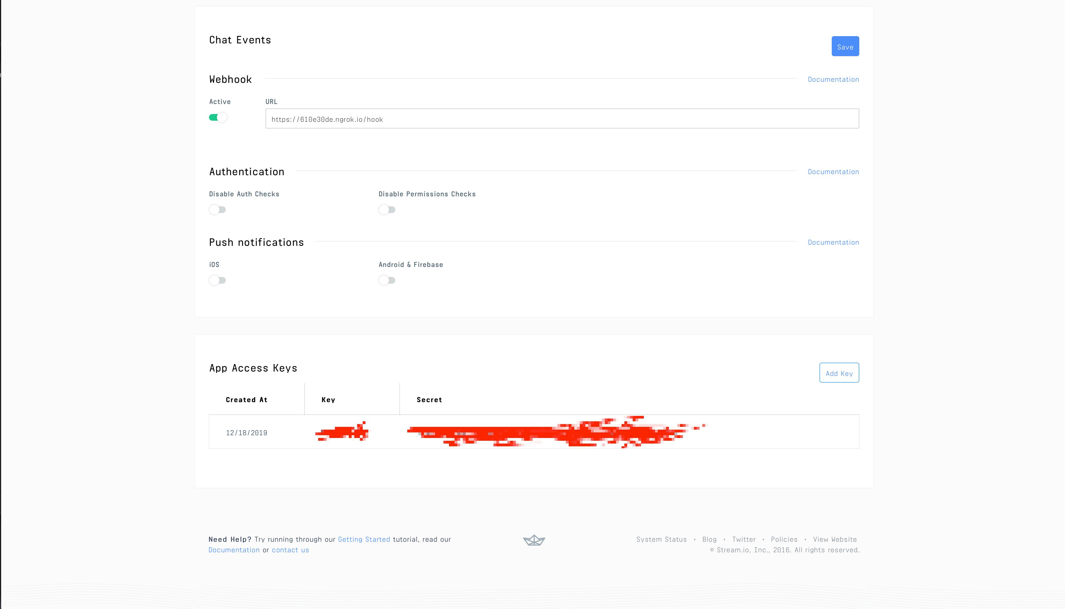Image resolution: width=1065 pixels, height=609 pixels.
Task: Turn off the Active webhook switch
Action: tap(218, 118)
